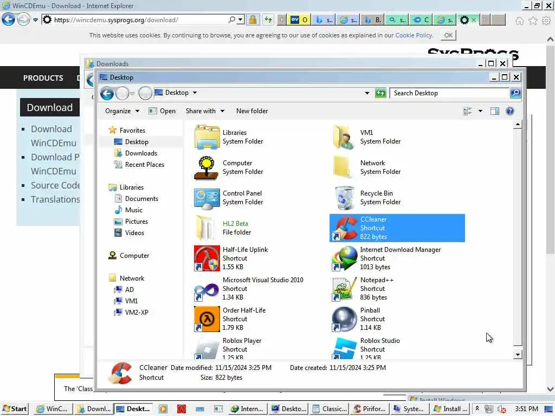Click the refresh button beside address bar

click(x=380, y=93)
